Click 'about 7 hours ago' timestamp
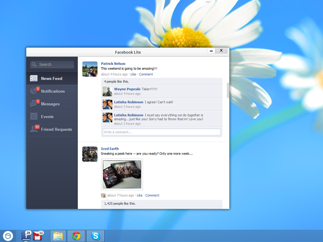Image resolution: width=323 pixels, height=242 pixels. [x=120, y=195]
